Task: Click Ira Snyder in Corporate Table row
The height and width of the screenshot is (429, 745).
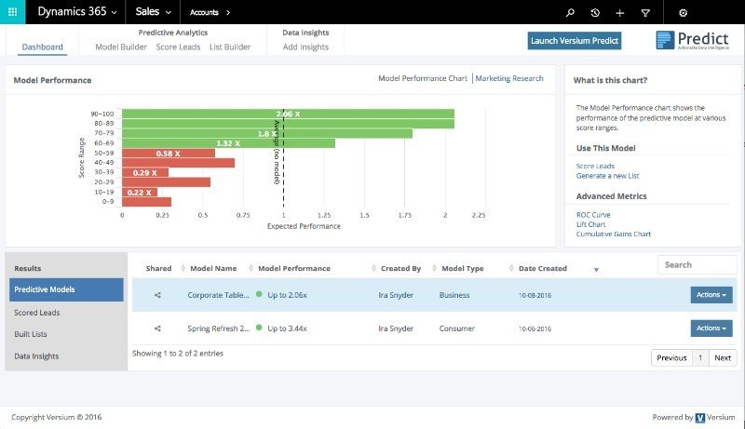Action: point(396,295)
